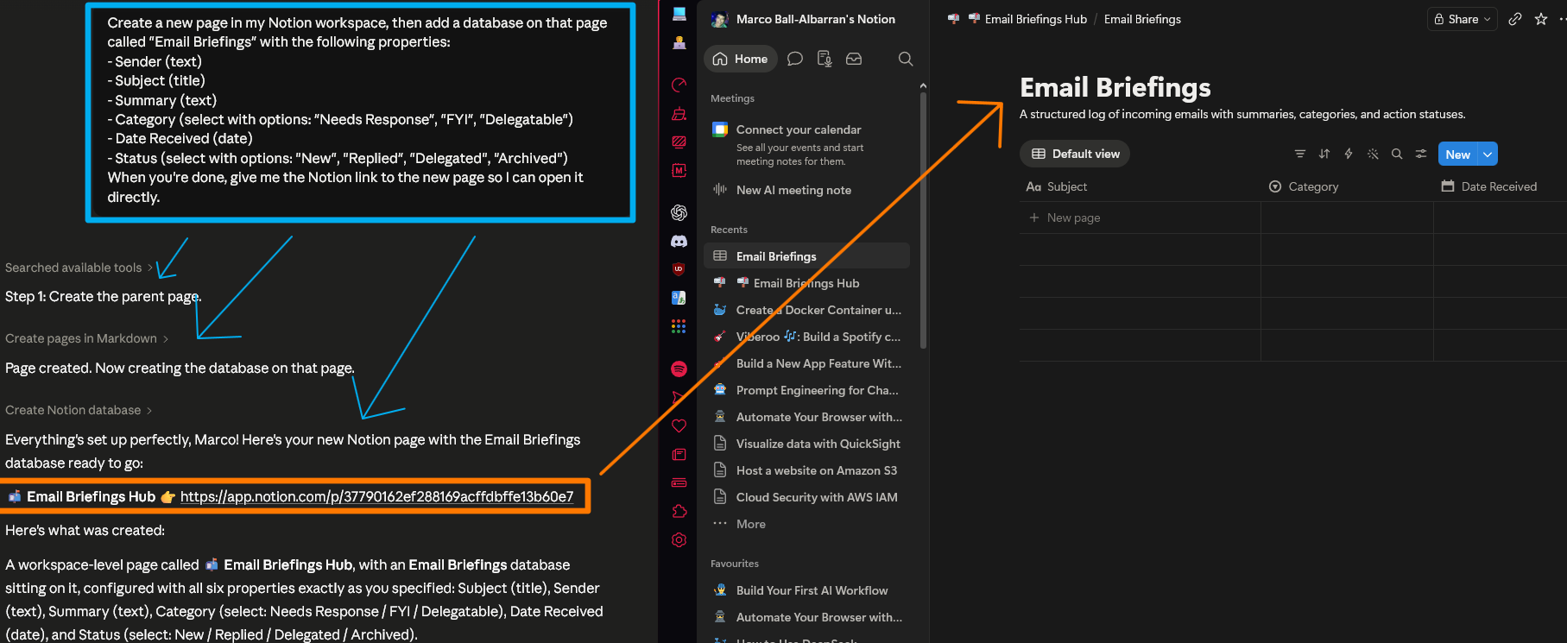Click the colorful apps grid sidebar icon
1567x643 pixels.
(x=679, y=326)
